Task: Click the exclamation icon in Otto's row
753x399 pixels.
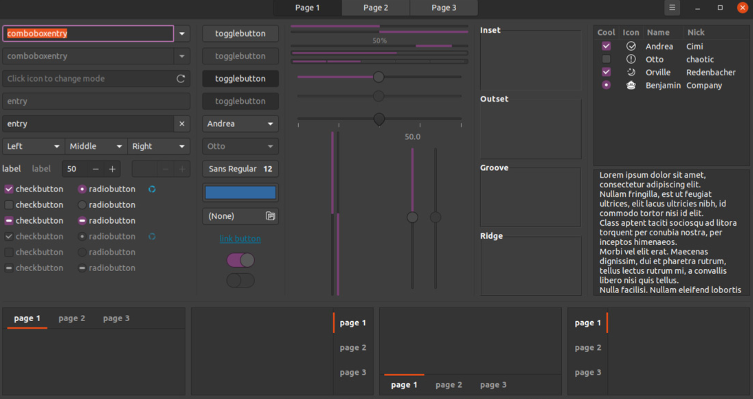Action: pos(631,59)
